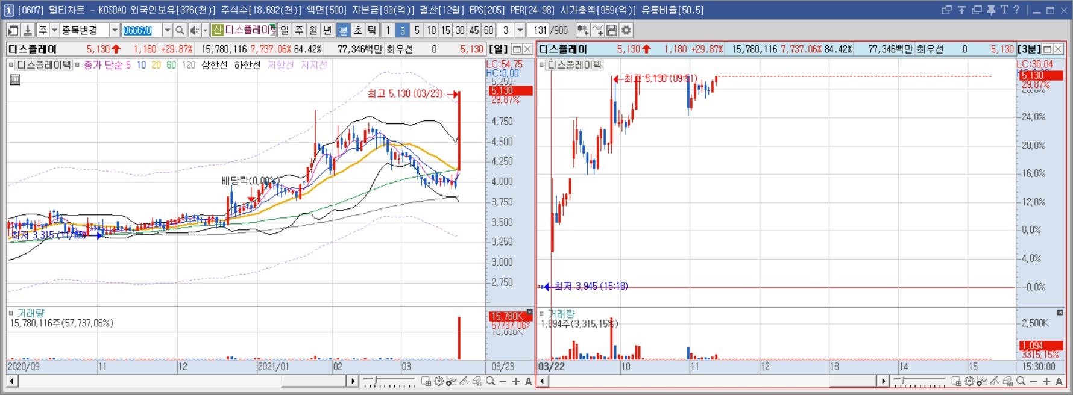Toggle the 분 (minute) period button
Screen dimensions: 1073x395
(x=343, y=30)
